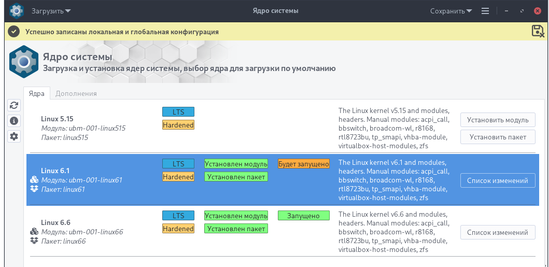The image size is (549, 267).
Task: Click text Пакет: linux515
Action: (64, 137)
